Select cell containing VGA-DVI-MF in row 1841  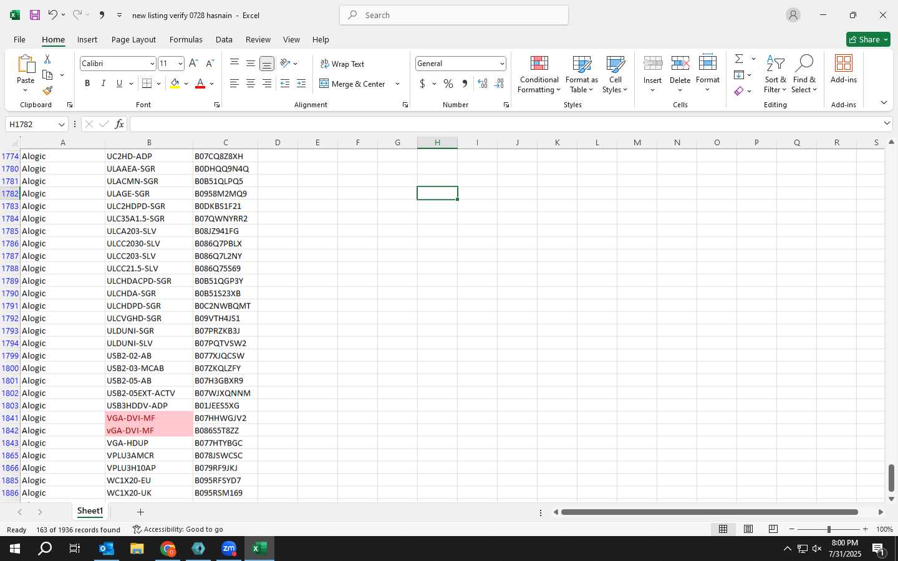[x=149, y=418]
